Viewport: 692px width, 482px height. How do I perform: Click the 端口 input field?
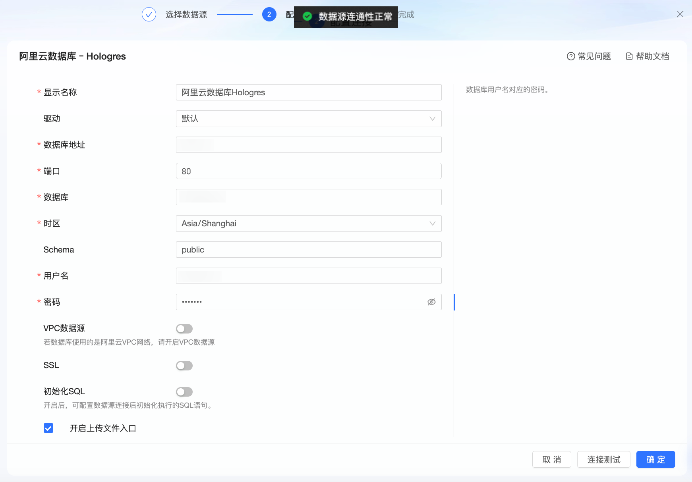click(309, 171)
